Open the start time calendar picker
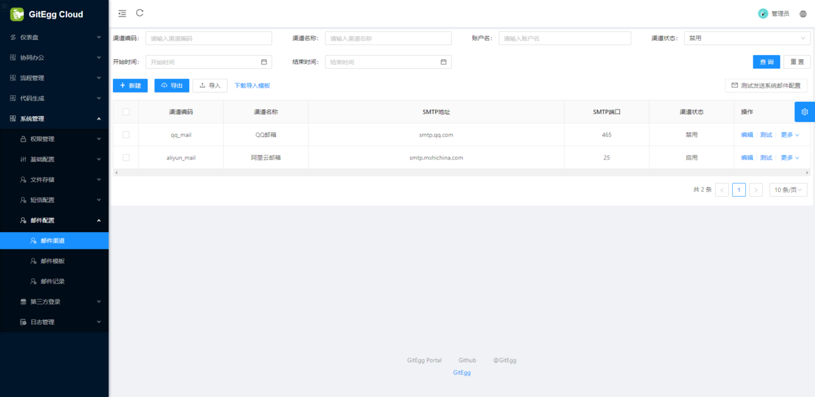 coord(264,62)
